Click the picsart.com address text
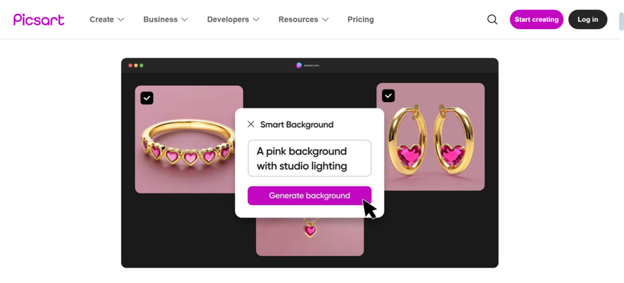This screenshot has height=283, width=624. pyautogui.click(x=312, y=65)
